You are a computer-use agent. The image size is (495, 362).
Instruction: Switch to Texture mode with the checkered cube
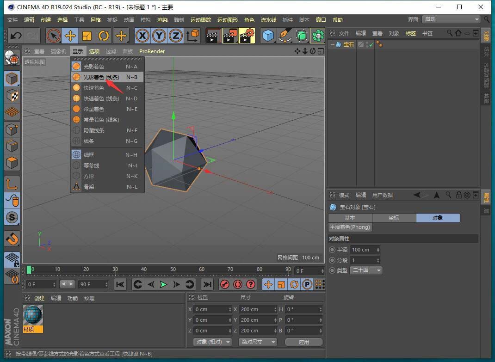[12, 95]
